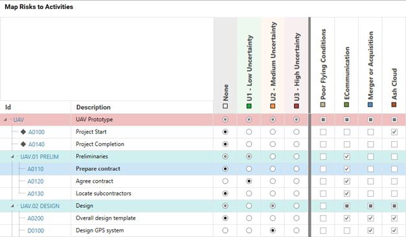Image resolution: width=406 pixels, height=237 pixels.
Task: Select U1 Low Uncertainty for Overall design template
Action: (249, 218)
